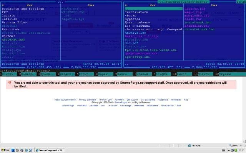
Task: Select the Program Files folder
Action: [14, 23]
